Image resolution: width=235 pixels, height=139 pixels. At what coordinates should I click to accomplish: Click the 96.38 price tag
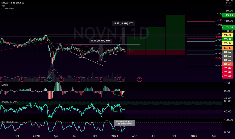click(x=228, y=35)
